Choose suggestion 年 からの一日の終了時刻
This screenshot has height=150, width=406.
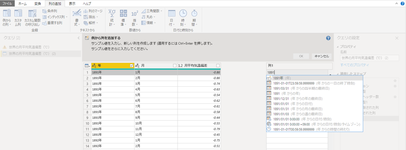point(315,83)
